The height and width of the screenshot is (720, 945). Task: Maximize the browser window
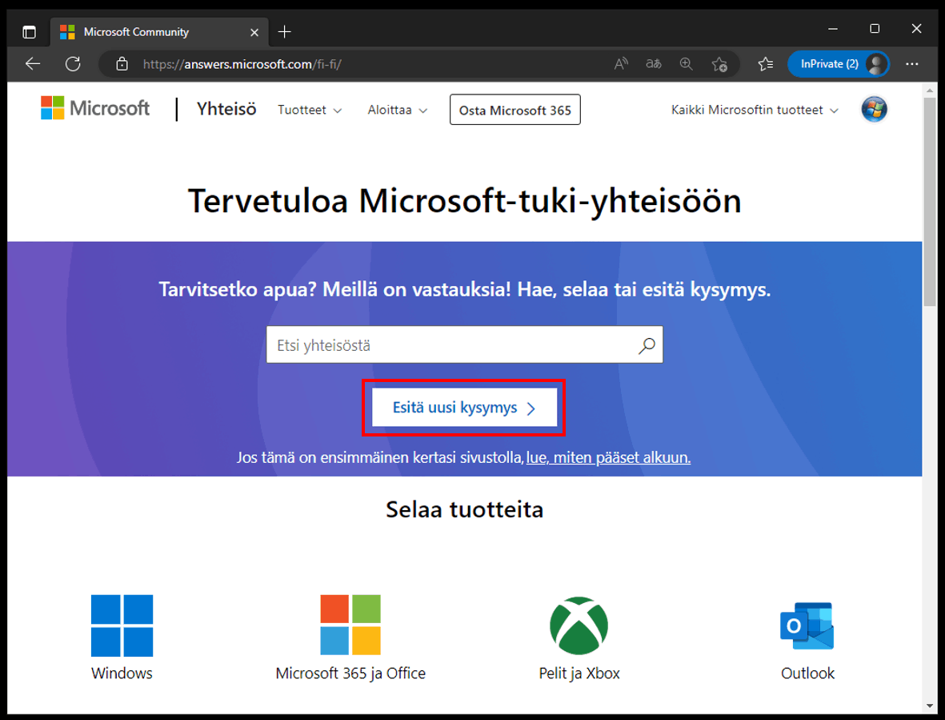(x=875, y=29)
